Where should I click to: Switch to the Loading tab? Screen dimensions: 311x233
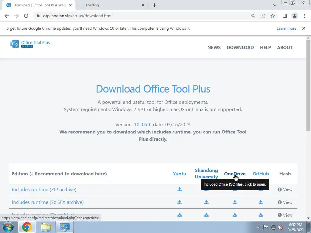111,5
